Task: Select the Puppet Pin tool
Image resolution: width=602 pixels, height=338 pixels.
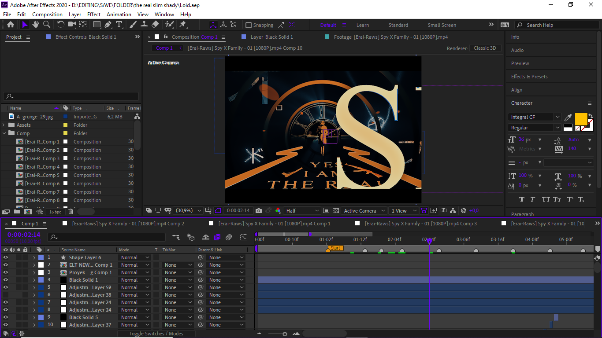Action: [x=182, y=25]
